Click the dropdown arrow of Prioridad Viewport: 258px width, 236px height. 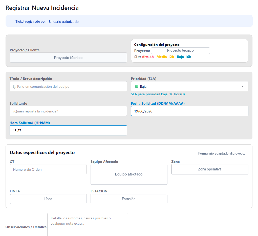243,86
